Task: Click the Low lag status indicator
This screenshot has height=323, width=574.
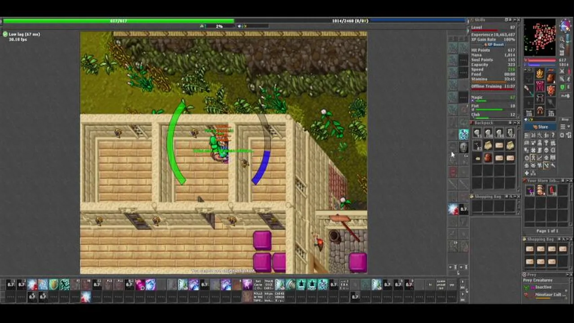Action: [x=21, y=34]
